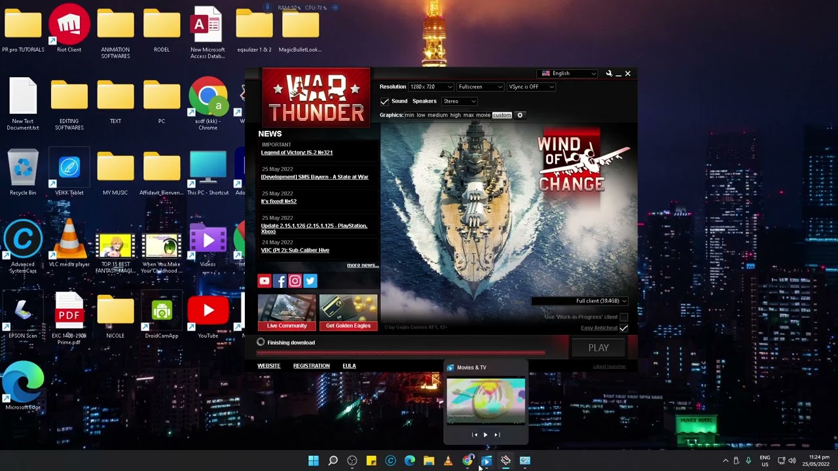Open the Resolution 1280 x 720 dropdown
This screenshot has height=471, width=838.
coord(431,87)
